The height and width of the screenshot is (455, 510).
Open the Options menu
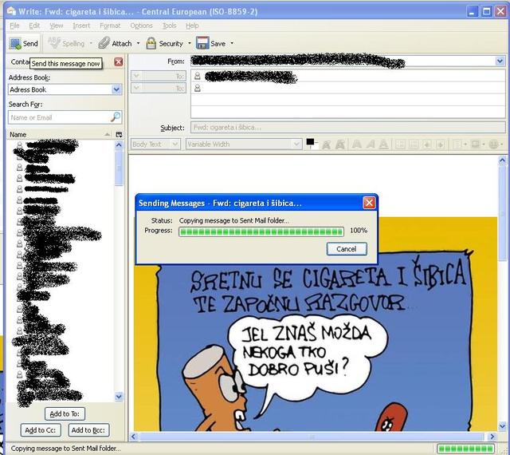coord(142,26)
